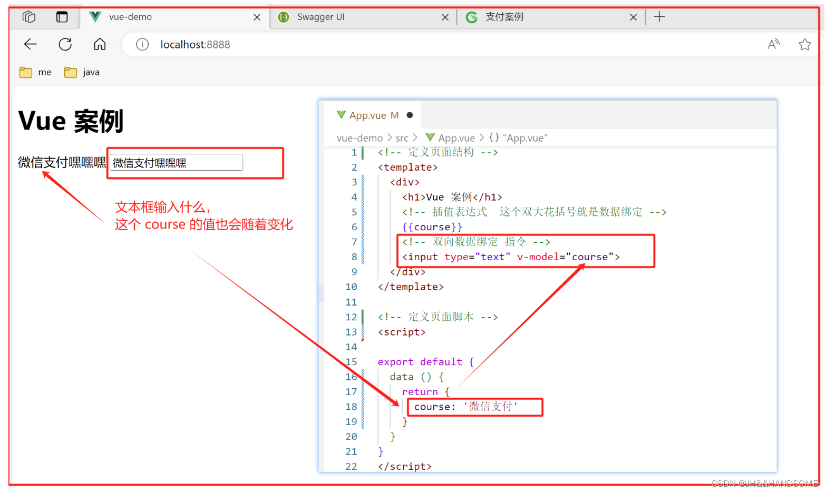The height and width of the screenshot is (492, 826).
Task: Refresh the current page
Action: 65,44
